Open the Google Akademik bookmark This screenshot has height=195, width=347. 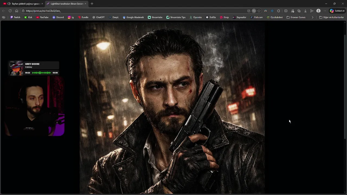pyautogui.click(x=133, y=17)
